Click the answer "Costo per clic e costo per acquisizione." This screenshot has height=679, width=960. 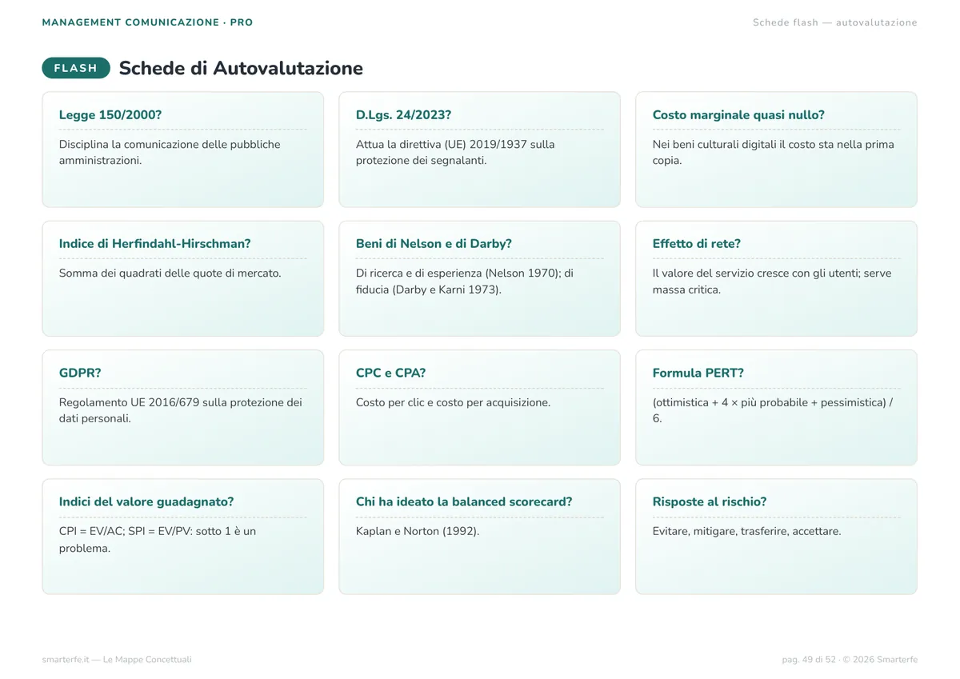click(453, 403)
